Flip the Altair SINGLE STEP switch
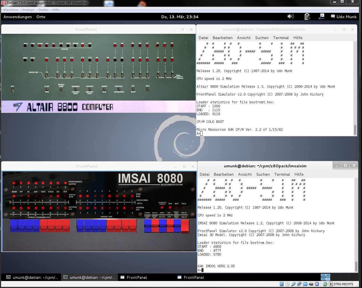The image size is (362, 288). 61,89
